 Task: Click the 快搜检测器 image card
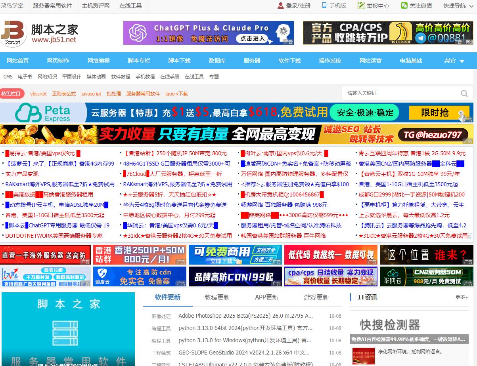(410, 327)
